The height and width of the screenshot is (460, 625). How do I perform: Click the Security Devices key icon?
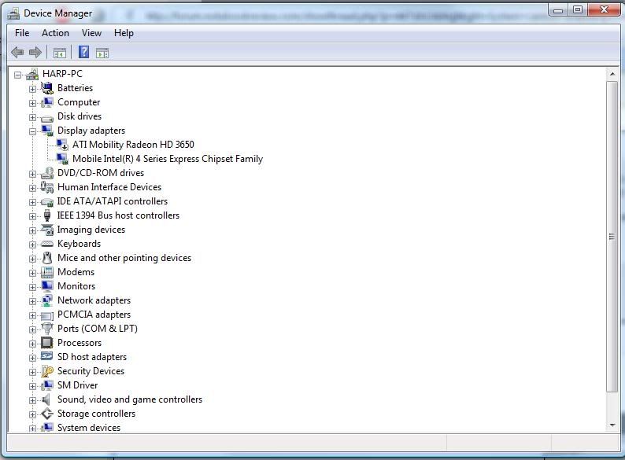click(x=47, y=371)
